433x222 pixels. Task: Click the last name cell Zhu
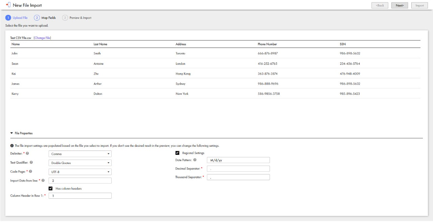pyautogui.click(x=96, y=74)
